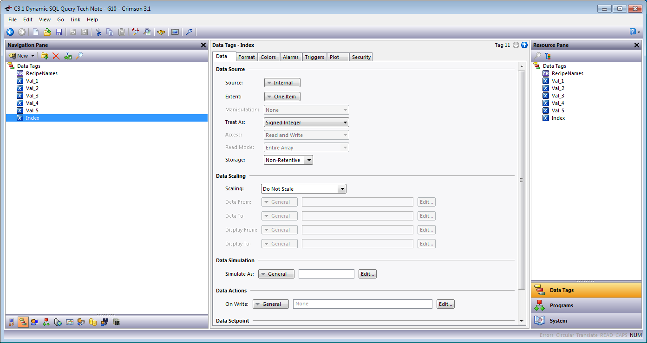Open the Security user-wrench icon
Screen dimensions: 647x343
pyautogui.click(x=81, y=322)
